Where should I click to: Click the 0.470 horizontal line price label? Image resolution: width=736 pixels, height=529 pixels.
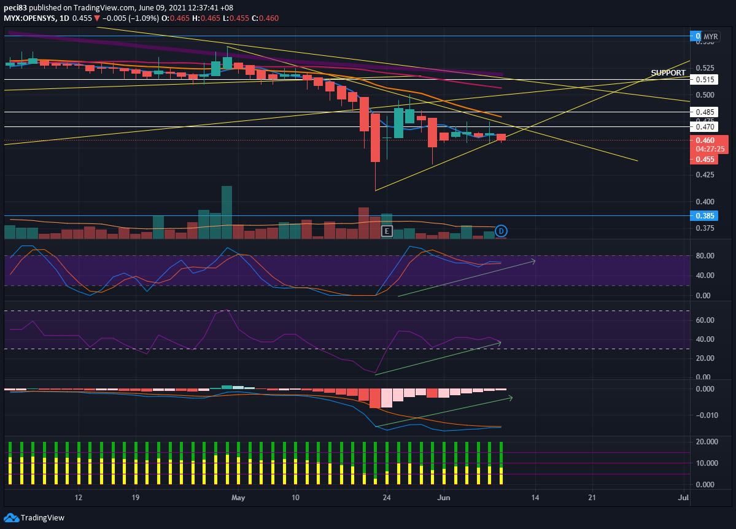tap(705, 127)
